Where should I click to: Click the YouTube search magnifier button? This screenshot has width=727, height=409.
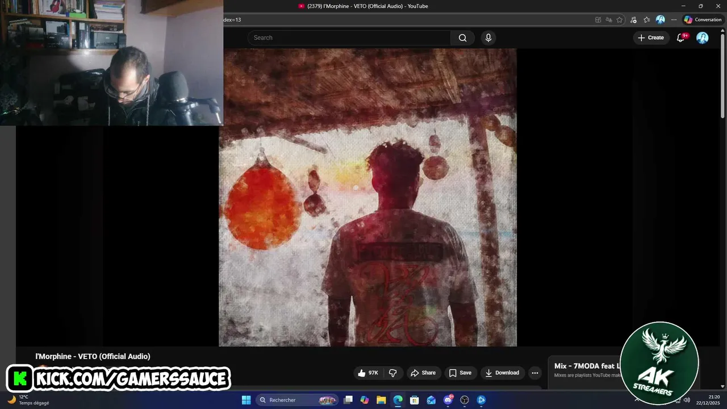pyautogui.click(x=462, y=37)
